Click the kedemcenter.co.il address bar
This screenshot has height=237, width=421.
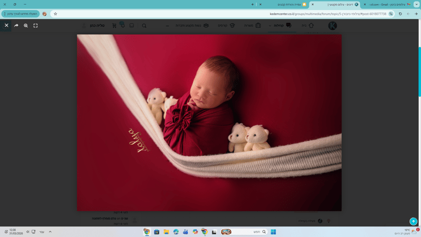[223, 14]
